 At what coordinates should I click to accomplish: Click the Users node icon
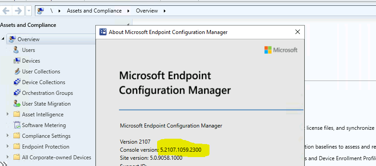16,50
